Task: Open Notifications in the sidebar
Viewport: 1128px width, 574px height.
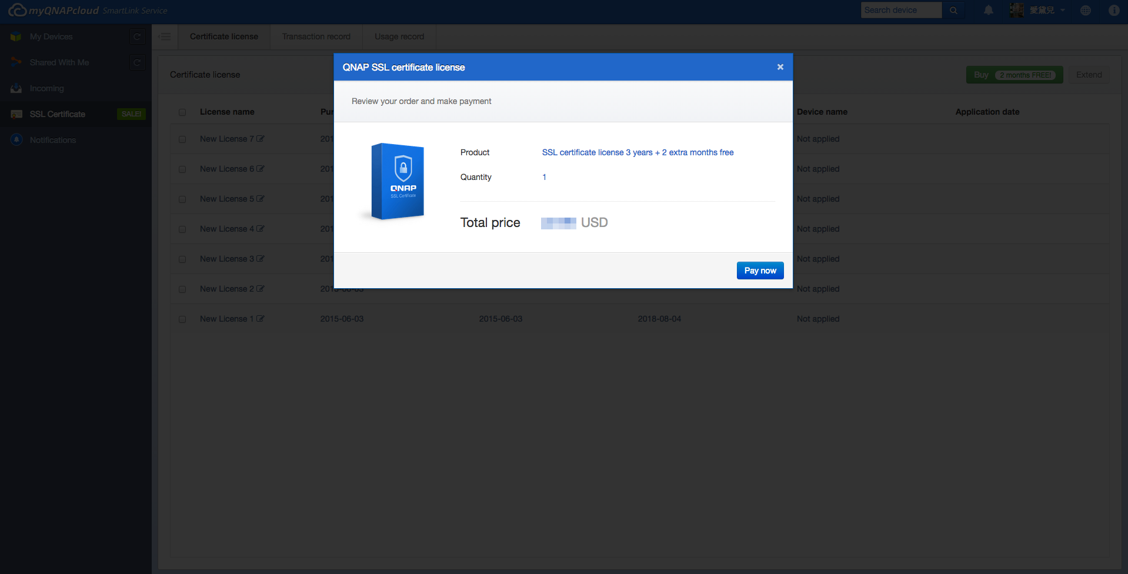Action: click(x=53, y=140)
